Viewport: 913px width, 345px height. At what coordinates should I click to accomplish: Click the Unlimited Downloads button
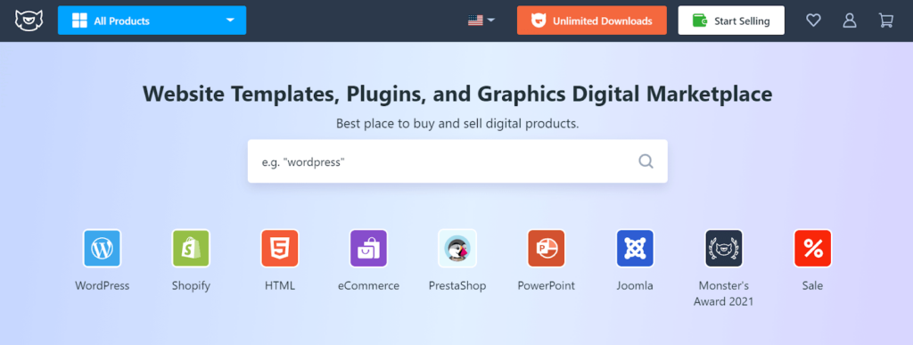592,21
